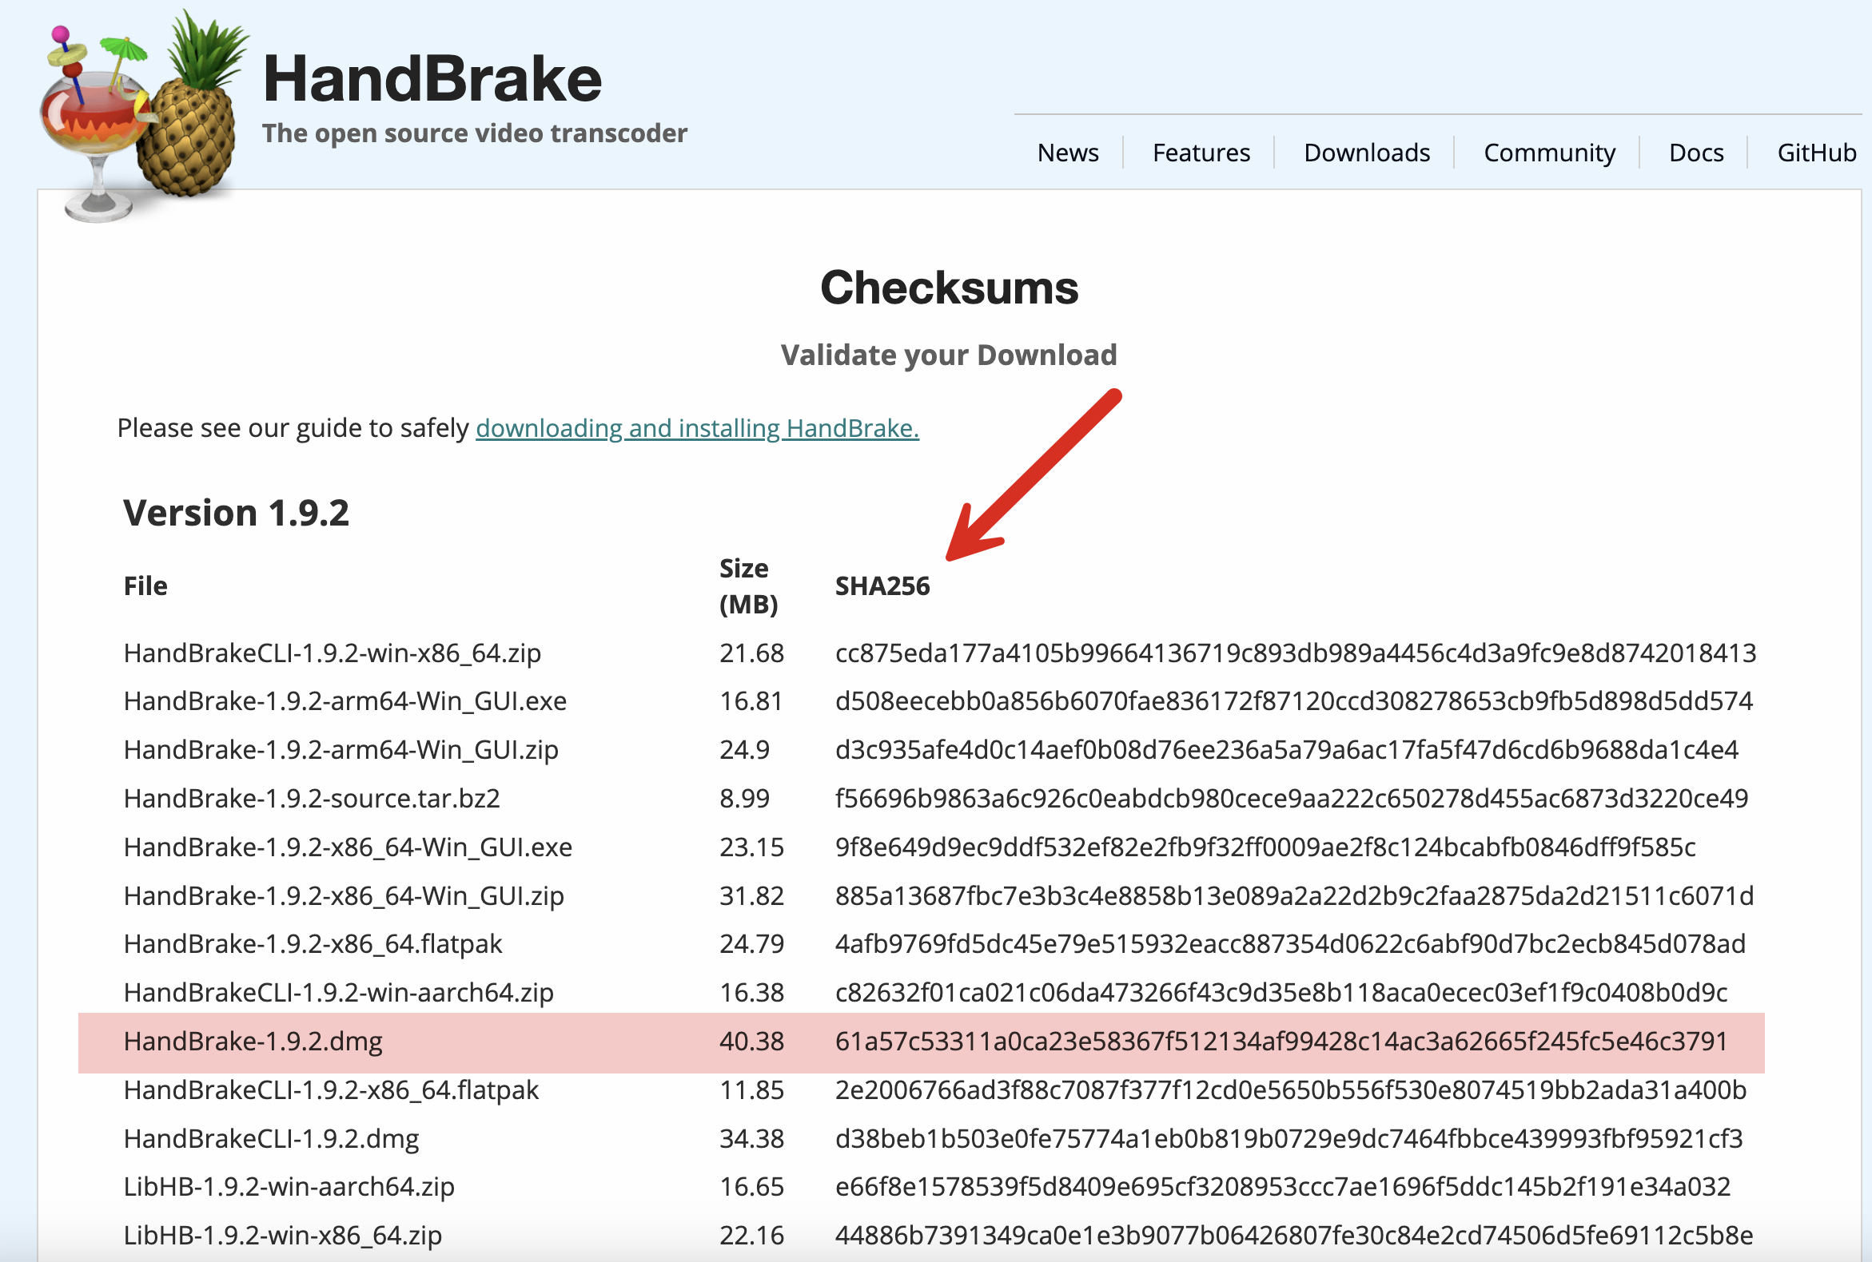Image resolution: width=1872 pixels, height=1262 pixels.
Task: Open the Features page
Action: pos(1201,152)
